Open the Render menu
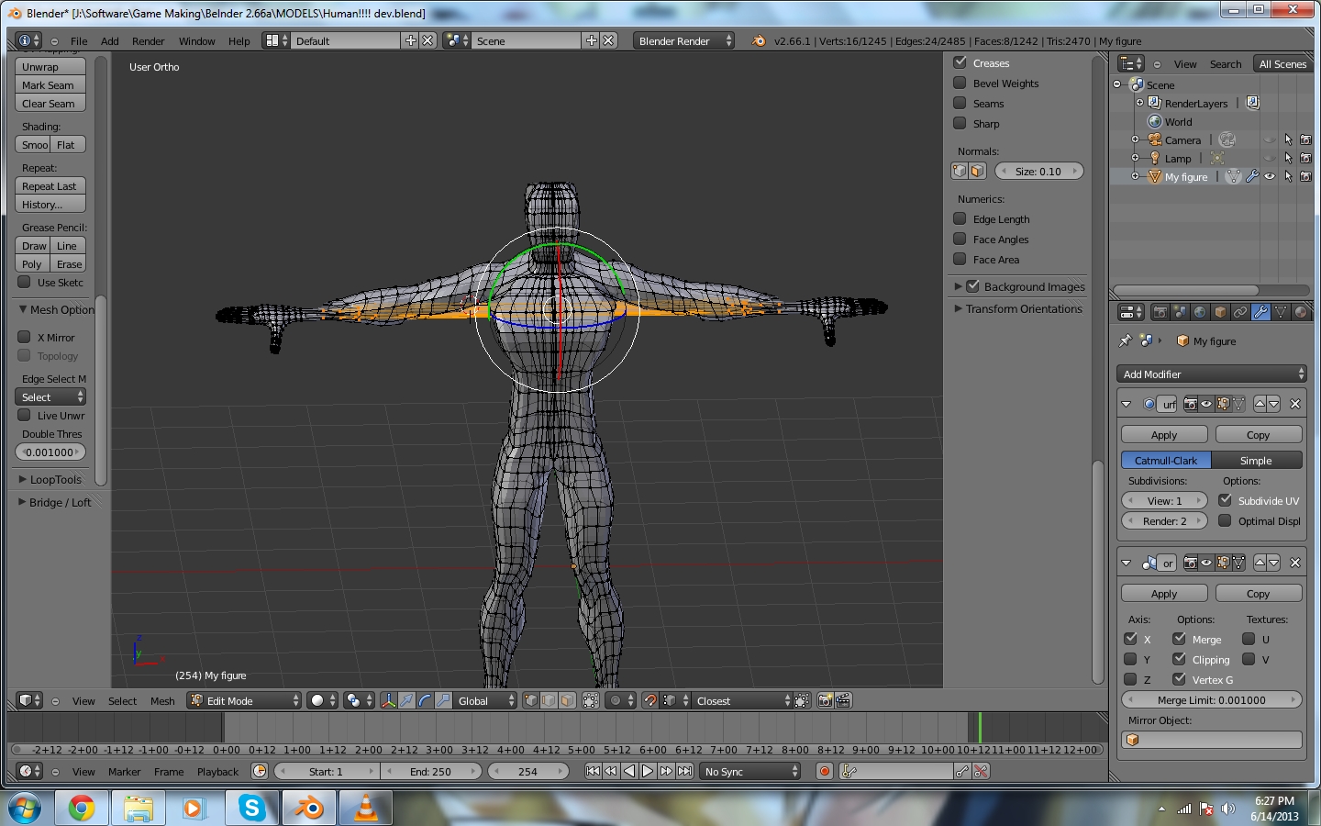This screenshot has height=826, width=1321. [x=148, y=40]
